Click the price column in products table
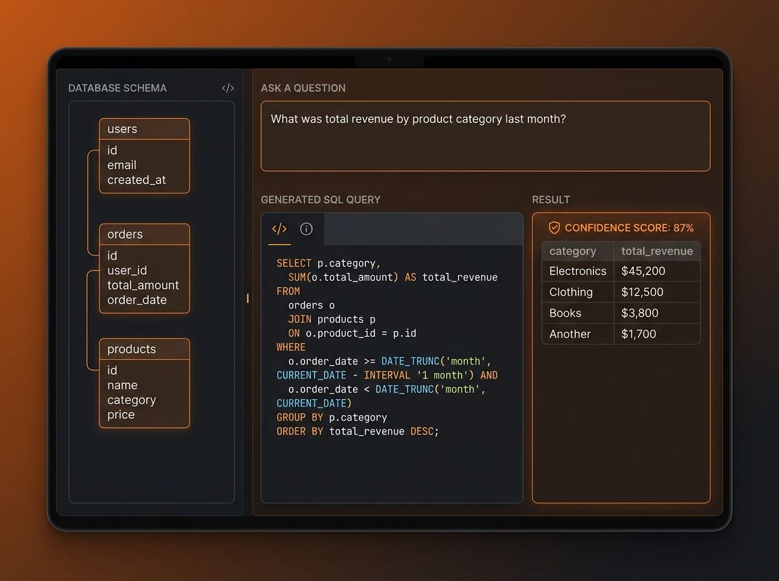779x581 pixels. coord(121,415)
